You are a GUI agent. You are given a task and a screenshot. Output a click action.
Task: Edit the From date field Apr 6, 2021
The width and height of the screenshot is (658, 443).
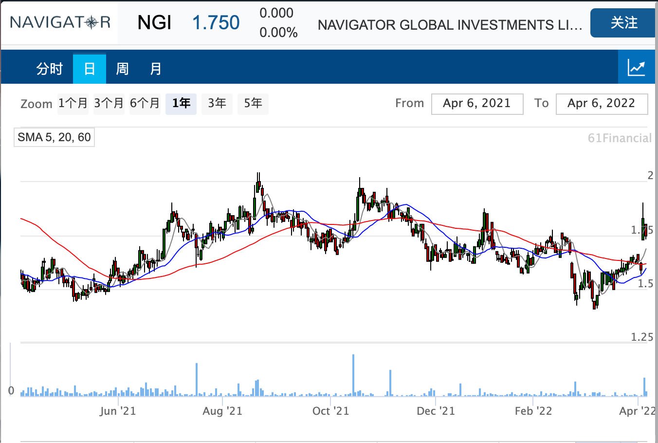[477, 104]
